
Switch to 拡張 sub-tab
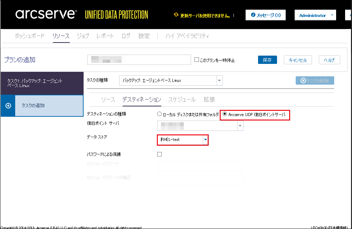click(209, 99)
